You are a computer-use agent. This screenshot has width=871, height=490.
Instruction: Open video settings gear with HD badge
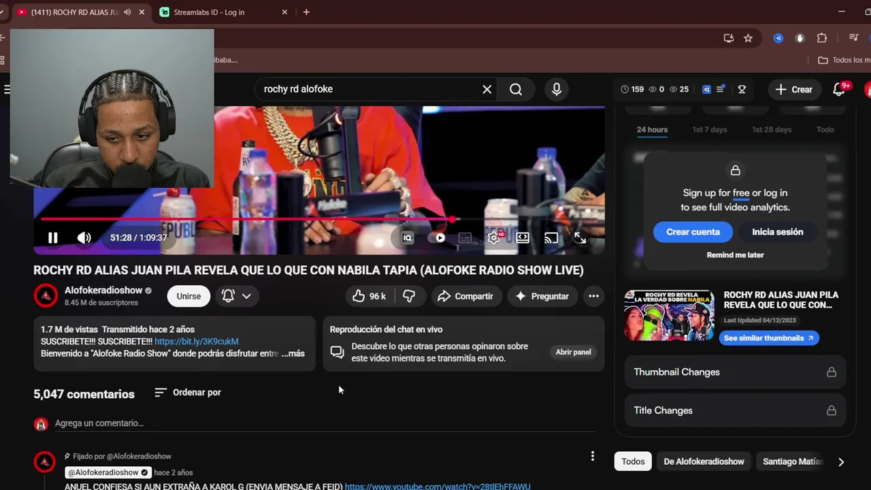click(x=494, y=238)
